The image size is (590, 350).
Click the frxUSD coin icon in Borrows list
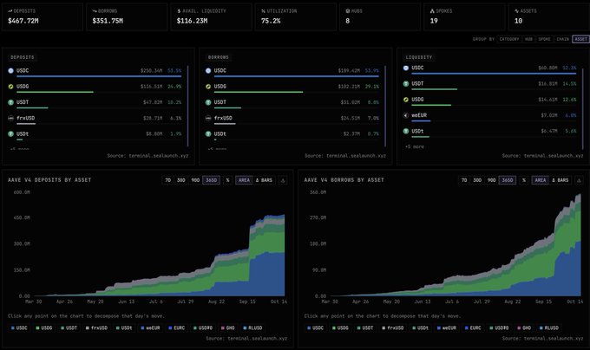[x=208, y=118]
